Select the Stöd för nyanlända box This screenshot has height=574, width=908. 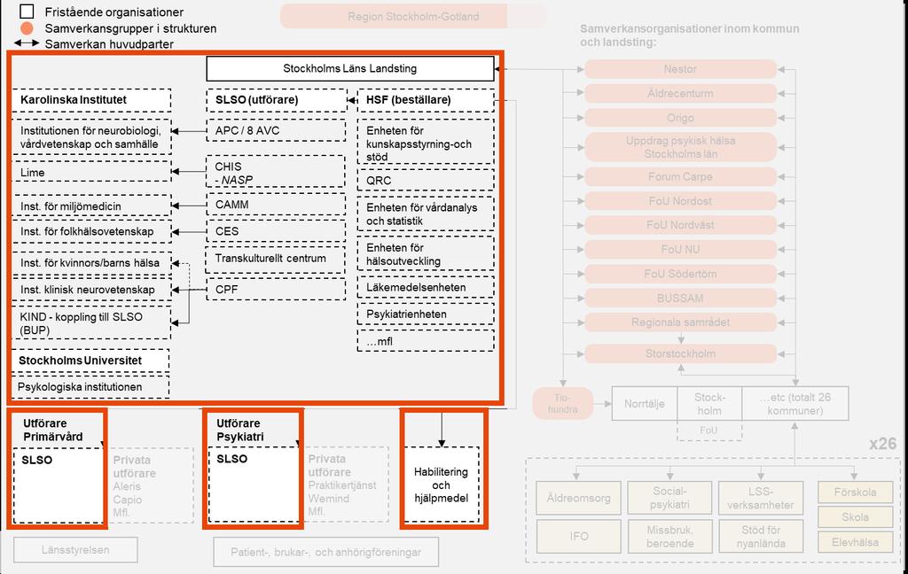tap(760, 537)
